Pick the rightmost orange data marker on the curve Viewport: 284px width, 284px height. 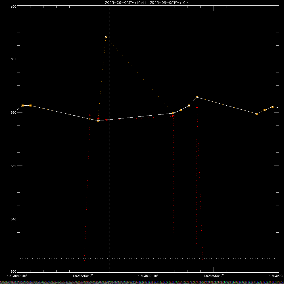tap(272, 107)
